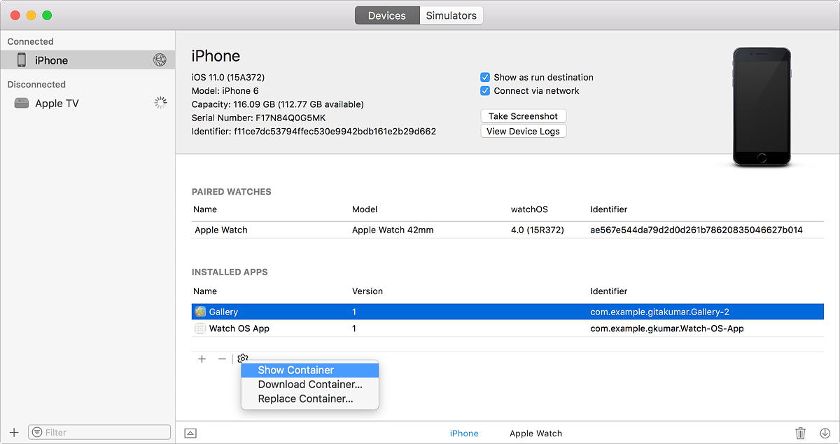Choose Replace Container... from the menu
Screen dimensions: 840x444
pos(309,399)
